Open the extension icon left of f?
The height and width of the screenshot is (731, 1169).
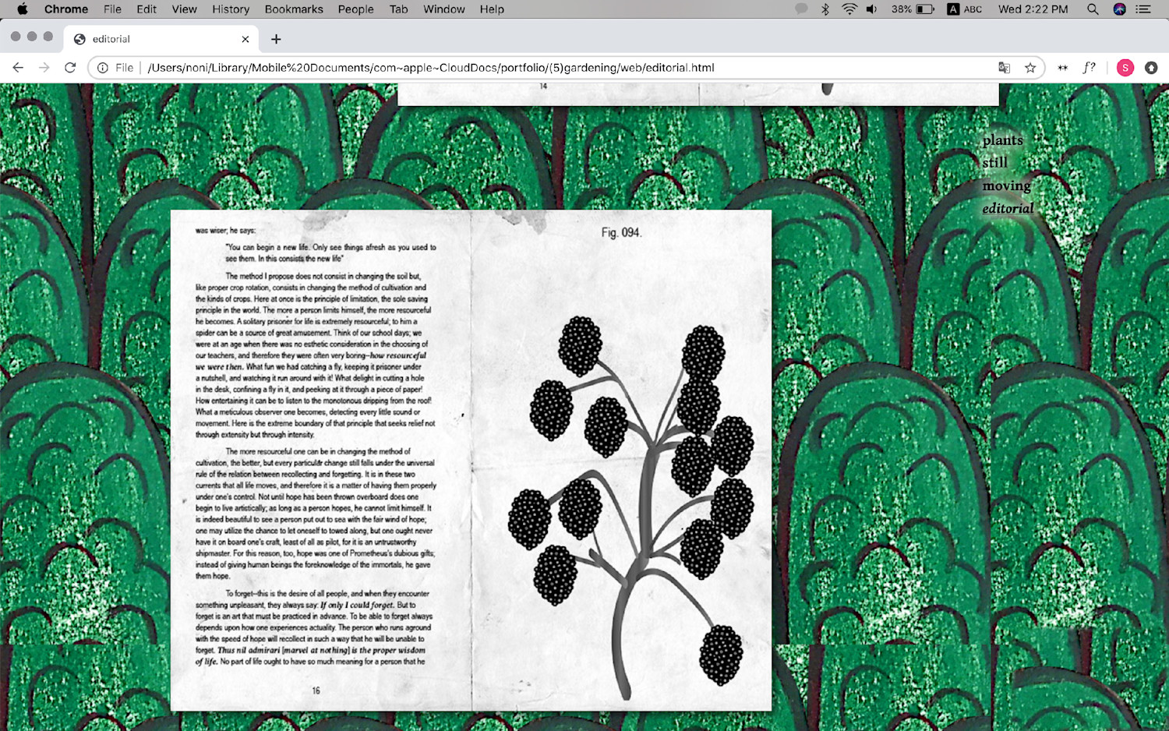(1062, 68)
